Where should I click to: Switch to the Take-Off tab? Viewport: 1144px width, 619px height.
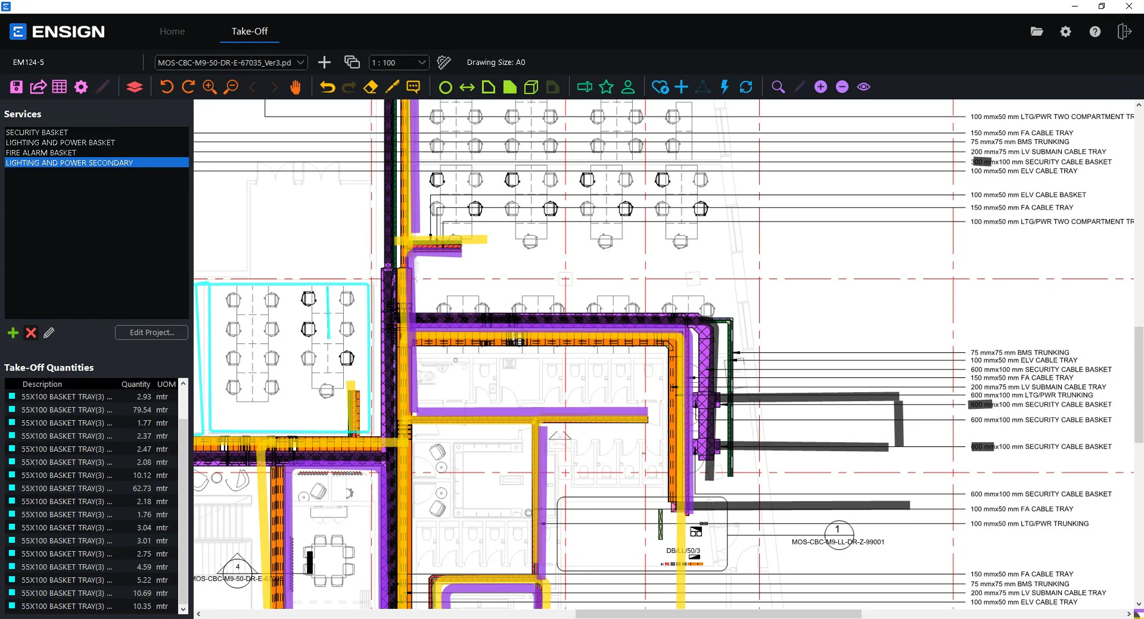click(250, 31)
